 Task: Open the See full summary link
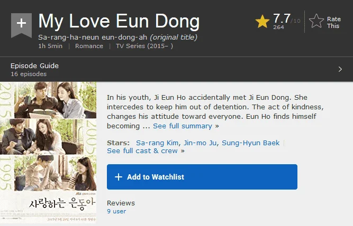[183, 126]
